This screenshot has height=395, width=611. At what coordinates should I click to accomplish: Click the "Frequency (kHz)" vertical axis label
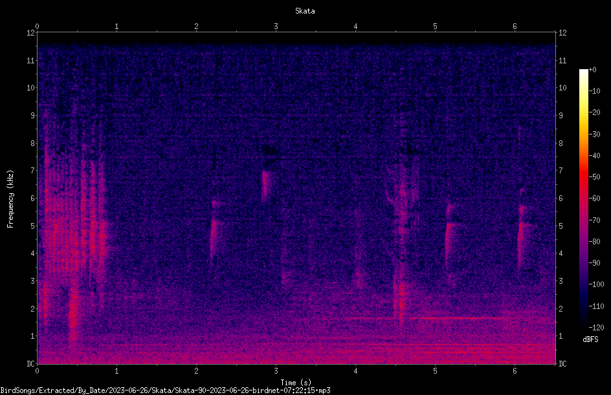click(x=10, y=199)
